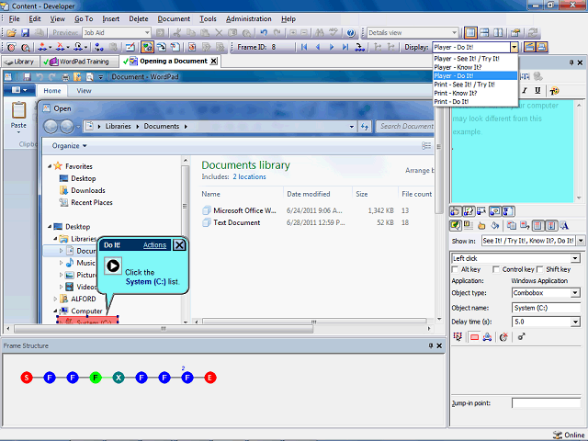Click the go-to-frame icon after last frame
This screenshot has width=588, height=441.
click(359, 47)
